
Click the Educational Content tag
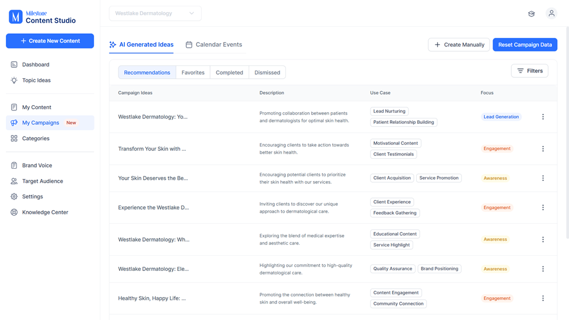pos(395,234)
